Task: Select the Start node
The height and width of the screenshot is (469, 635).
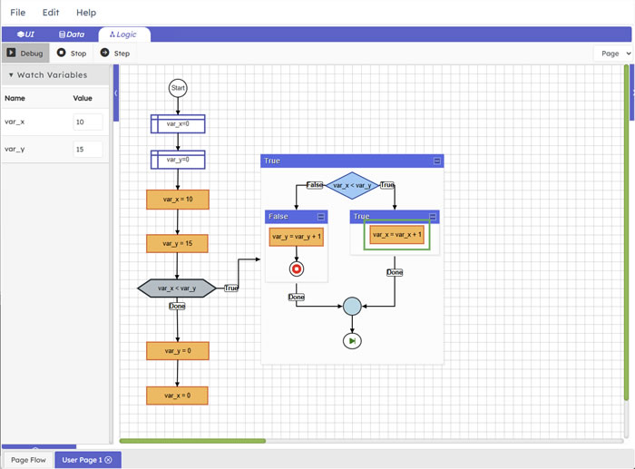Action: (178, 88)
